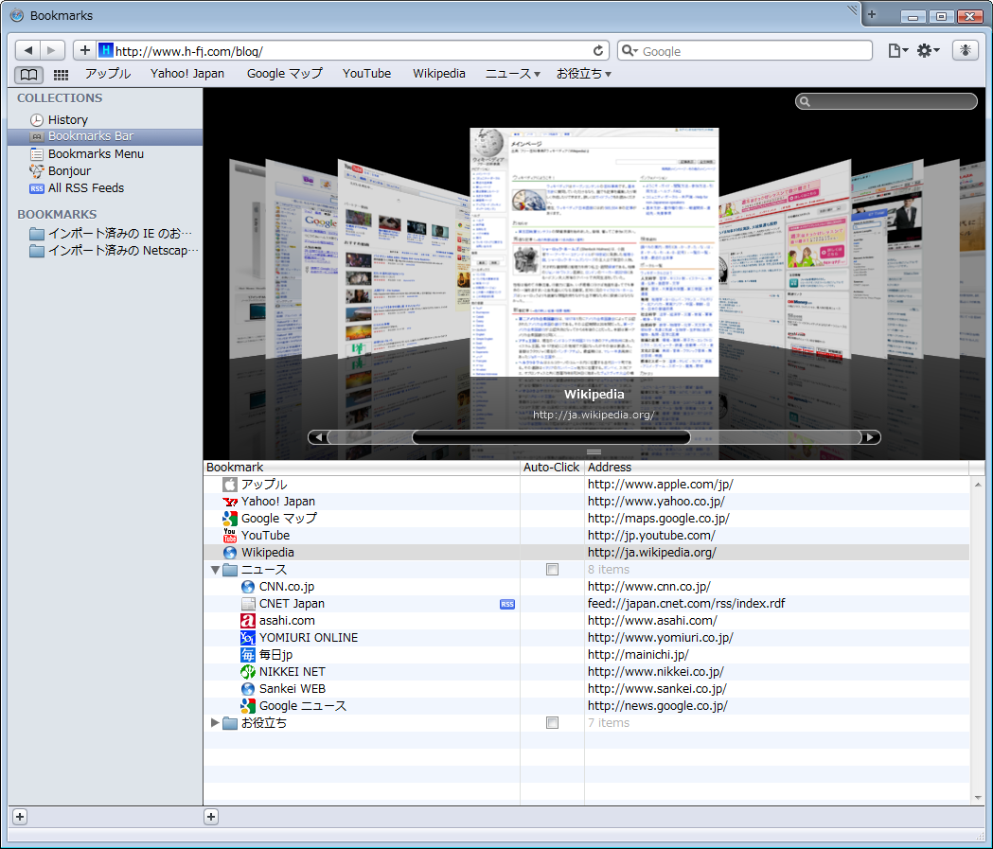
Task: Toggle Auto-Click checkbox for お役立ち folder
Action: (552, 723)
